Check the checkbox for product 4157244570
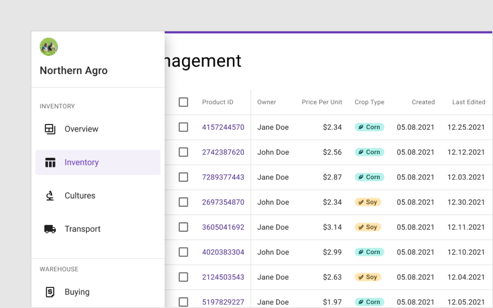 (183, 127)
